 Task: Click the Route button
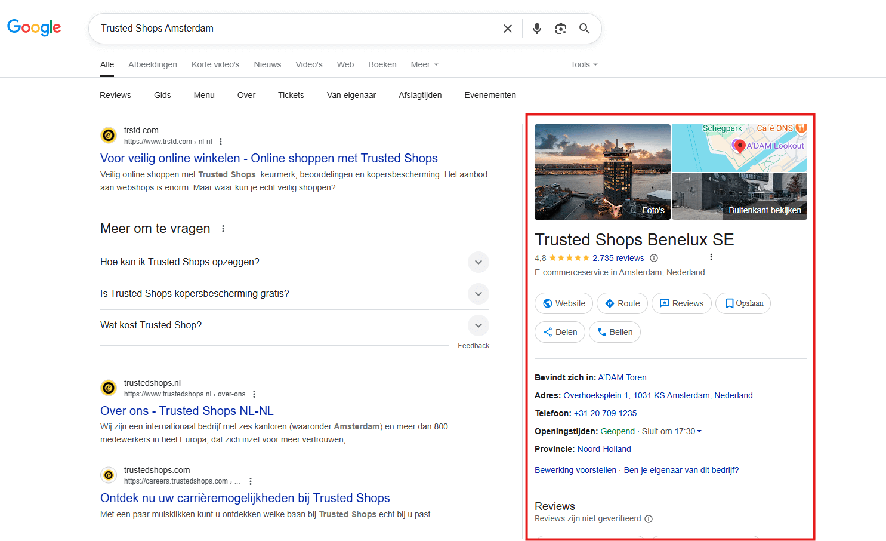622,303
